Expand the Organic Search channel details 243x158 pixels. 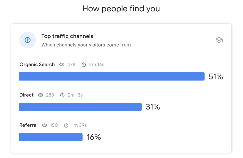(x=37, y=65)
